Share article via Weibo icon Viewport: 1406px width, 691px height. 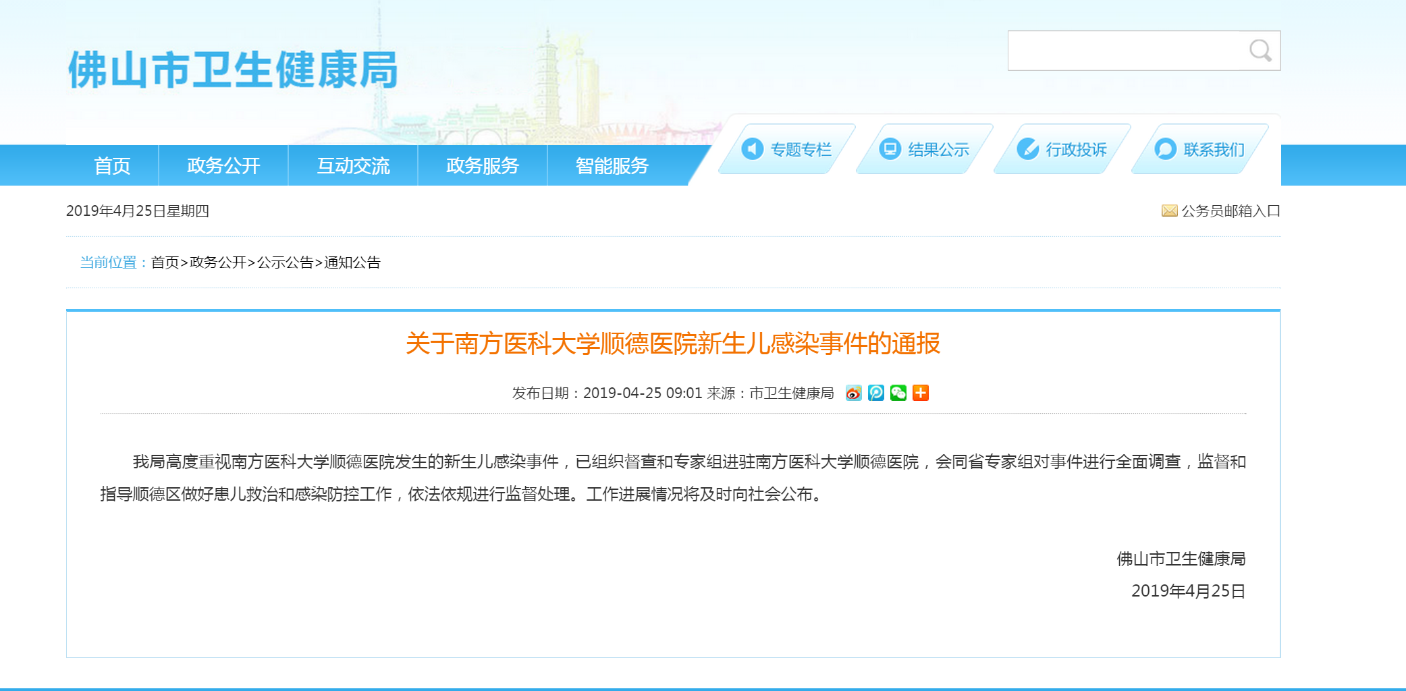coord(853,393)
